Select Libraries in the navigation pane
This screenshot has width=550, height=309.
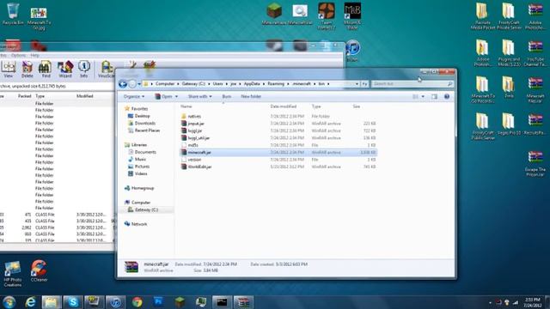pyautogui.click(x=136, y=145)
